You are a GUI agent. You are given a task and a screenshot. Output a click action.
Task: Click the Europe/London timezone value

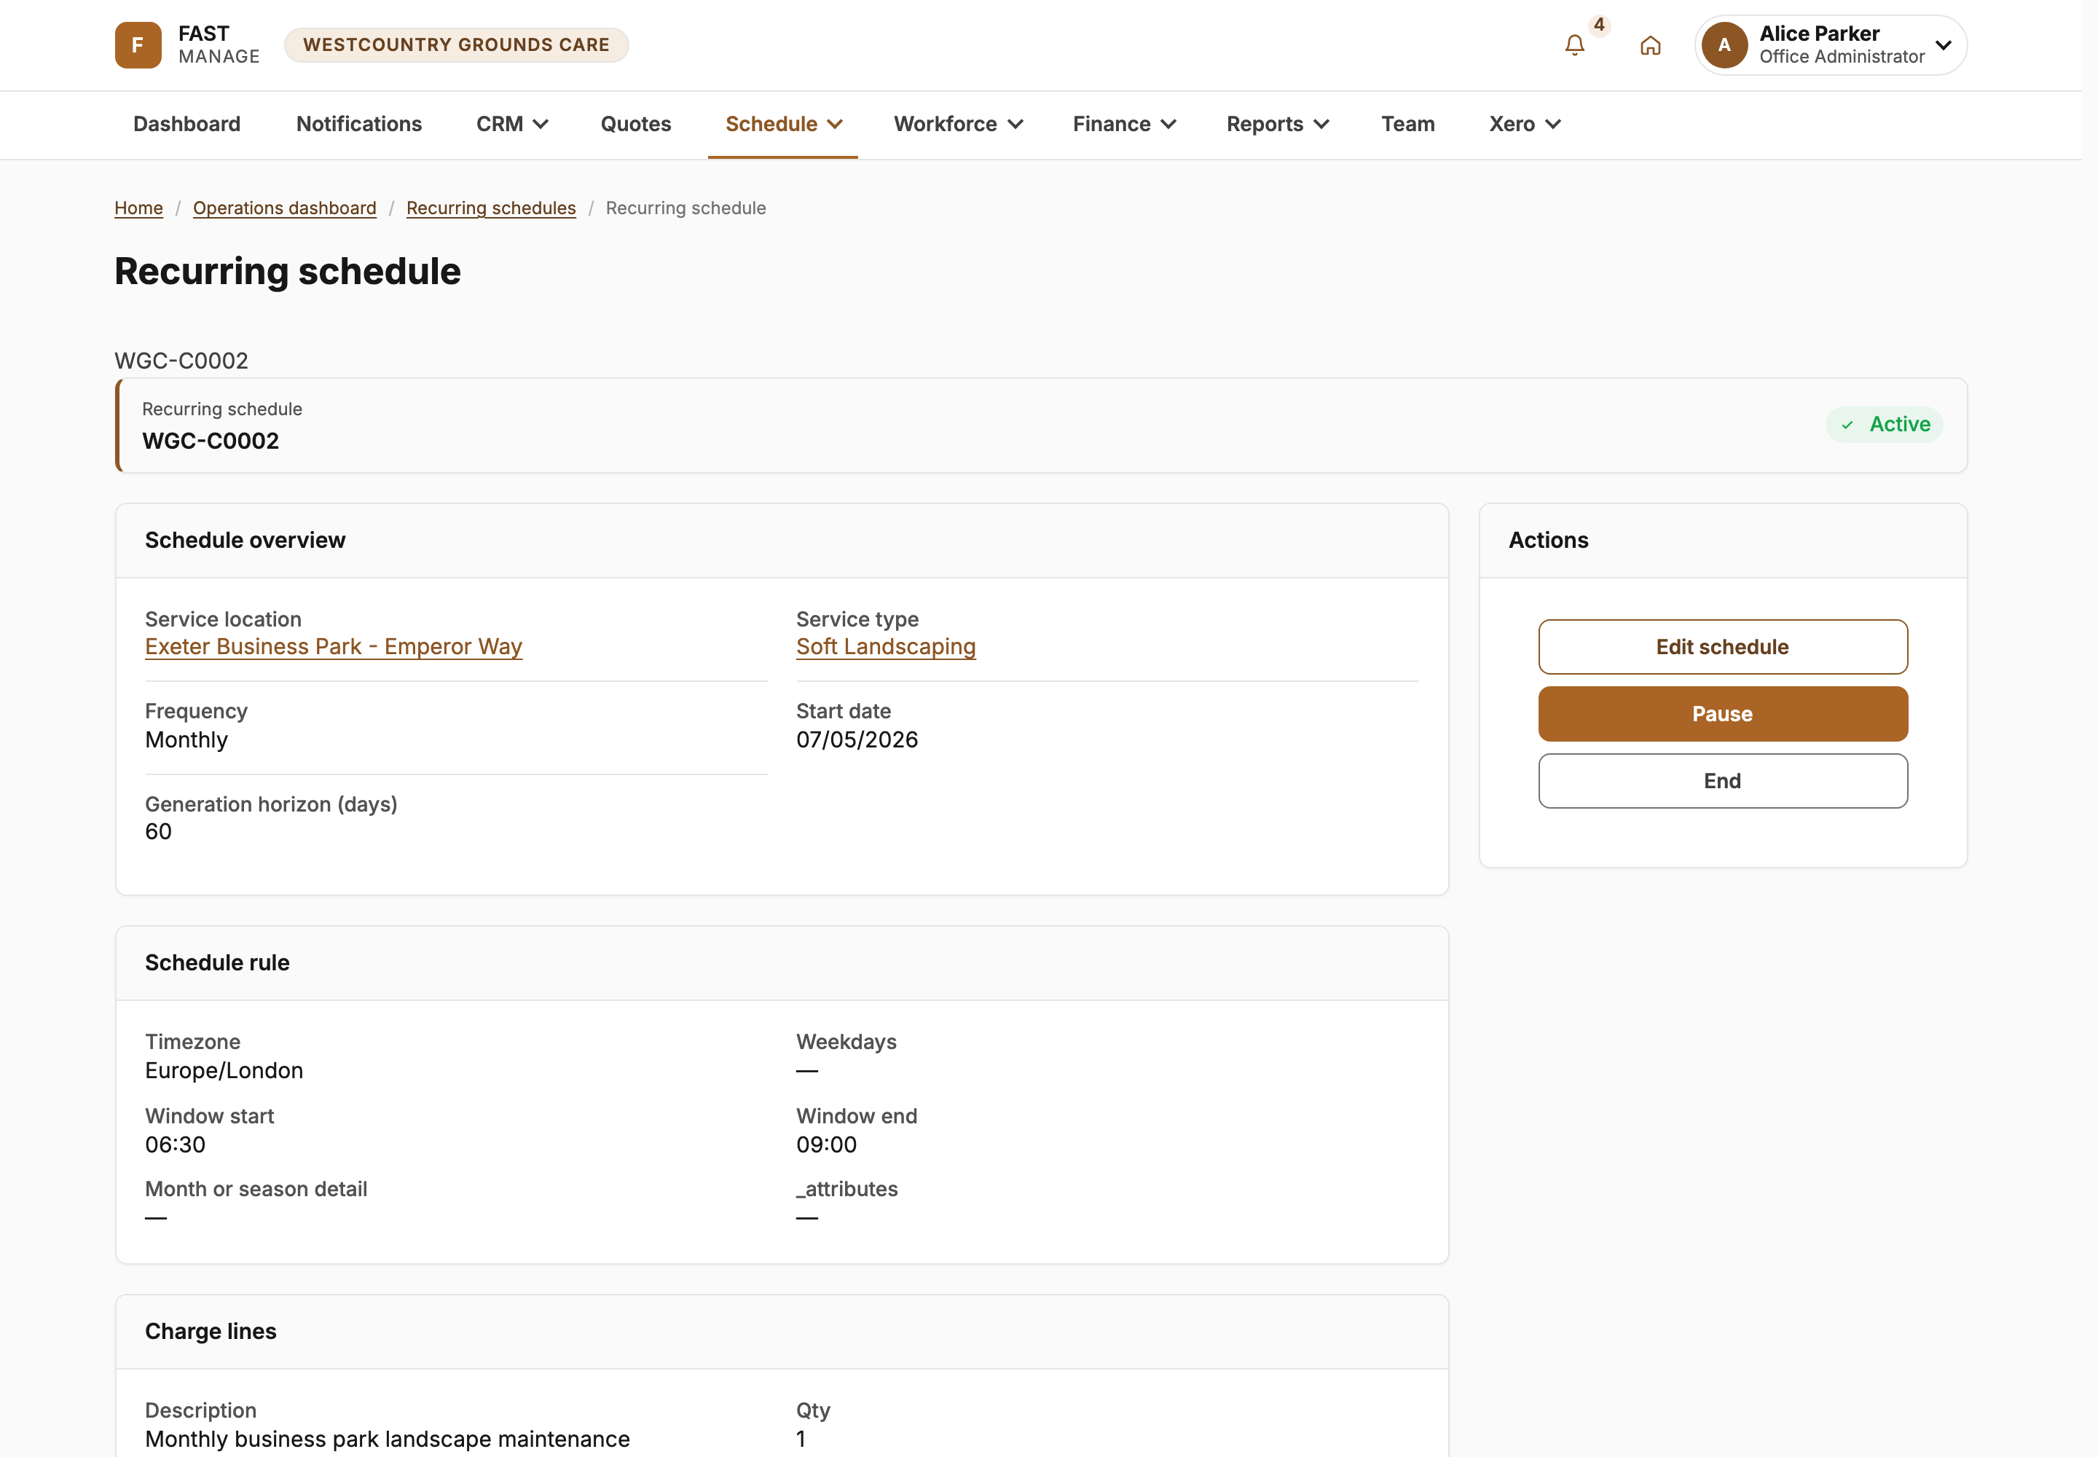click(224, 1070)
